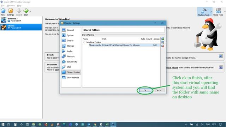Open the User Interface settings category
This screenshot has width=226, height=127.
(71, 78)
